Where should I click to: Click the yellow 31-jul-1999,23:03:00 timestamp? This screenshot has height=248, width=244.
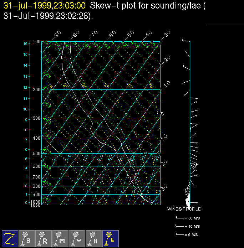45,6
